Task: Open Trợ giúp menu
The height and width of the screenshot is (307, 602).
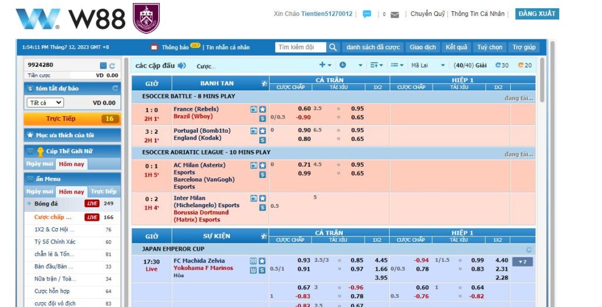Action: [524, 47]
